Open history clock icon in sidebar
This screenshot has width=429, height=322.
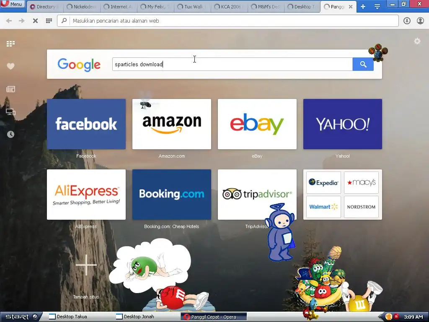10,134
